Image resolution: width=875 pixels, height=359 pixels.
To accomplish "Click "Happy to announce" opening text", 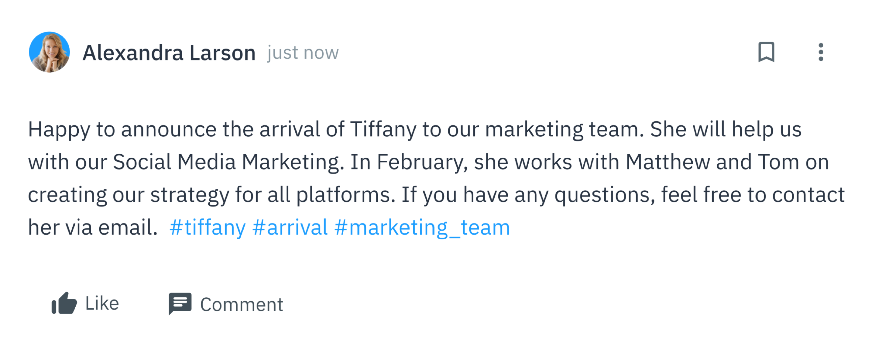I will 122,129.
